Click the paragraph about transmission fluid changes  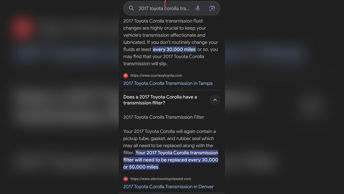[x=171, y=42]
